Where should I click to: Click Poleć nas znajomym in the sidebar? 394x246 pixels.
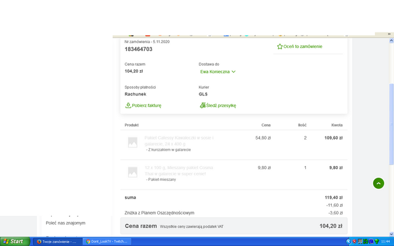[x=66, y=223]
